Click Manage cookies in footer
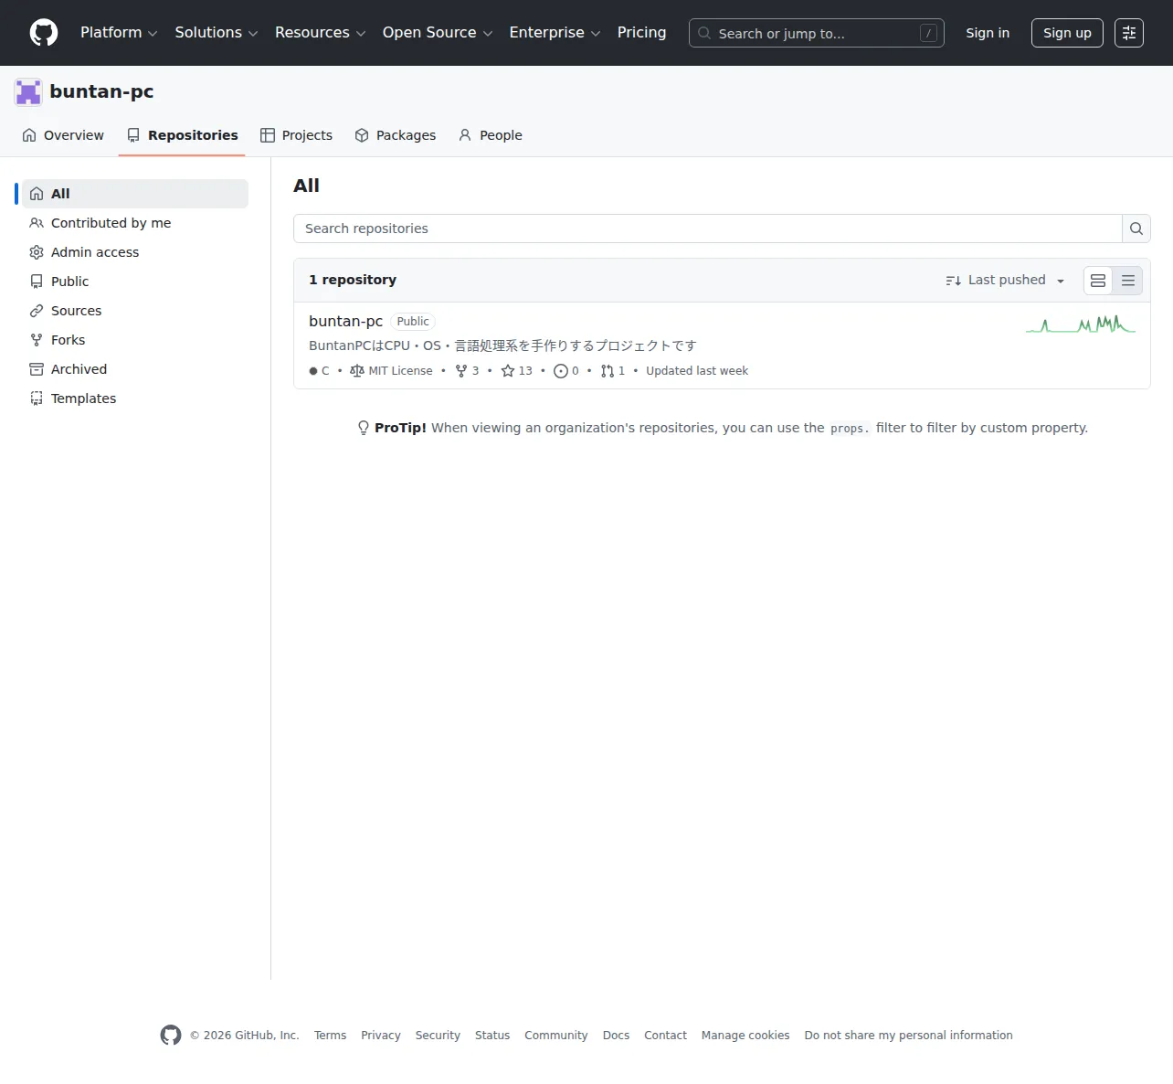Image resolution: width=1173 pixels, height=1084 pixels. coord(745,1036)
